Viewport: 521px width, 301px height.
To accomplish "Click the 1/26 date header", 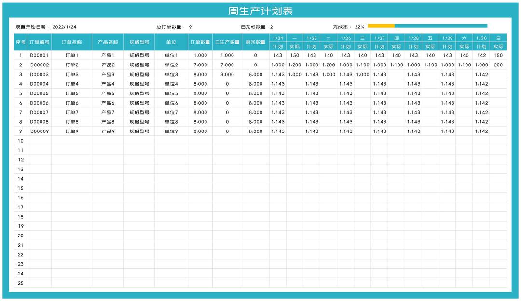I will click(x=345, y=38).
